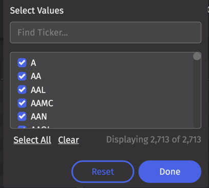
Task: Confirm selection with the Done button
Action: [x=170, y=172]
